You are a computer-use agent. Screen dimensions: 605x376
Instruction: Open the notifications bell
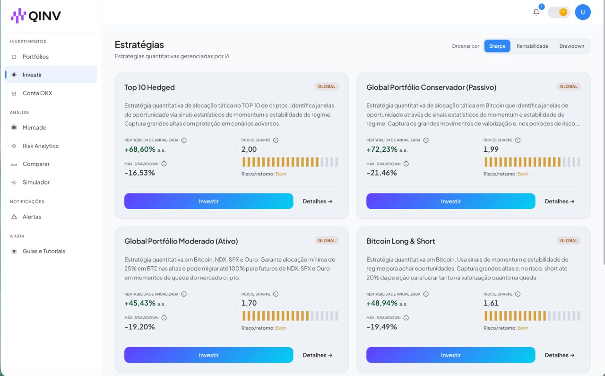click(x=536, y=12)
